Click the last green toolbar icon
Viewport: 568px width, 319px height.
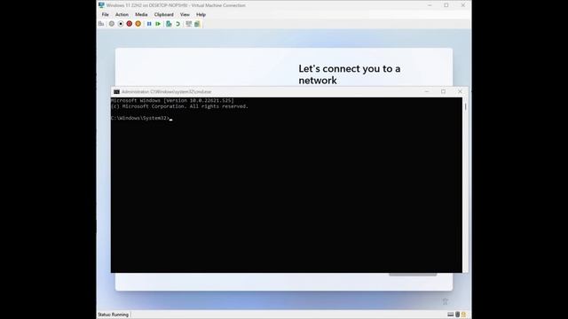pos(197,24)
